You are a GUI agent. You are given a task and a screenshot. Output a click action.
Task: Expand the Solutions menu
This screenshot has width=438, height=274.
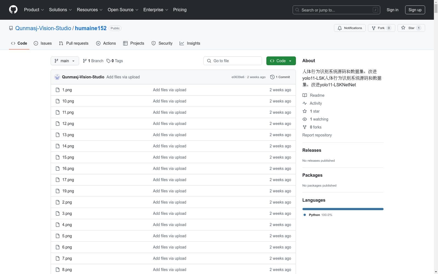pyautogui.click(x=60, y=10)
